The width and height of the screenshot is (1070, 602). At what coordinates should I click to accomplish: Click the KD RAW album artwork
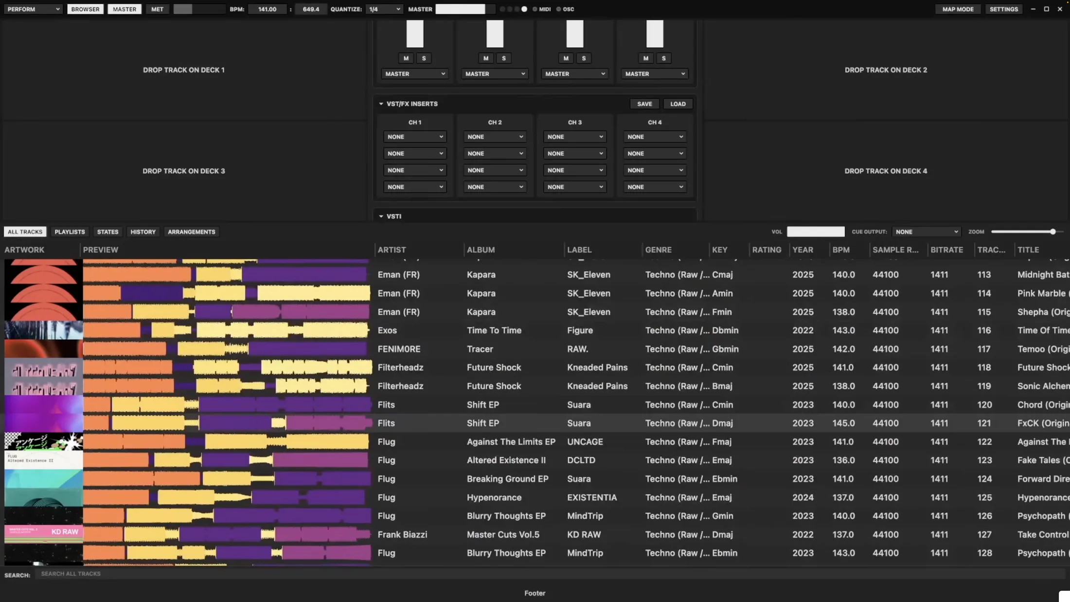pyautogui.click(x=44, y=534)
